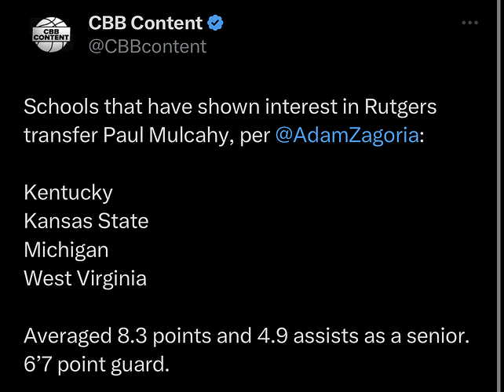Screen dimensions: 504x392
Task: Click the CBB Content basketball avatar
Action: 52,34
